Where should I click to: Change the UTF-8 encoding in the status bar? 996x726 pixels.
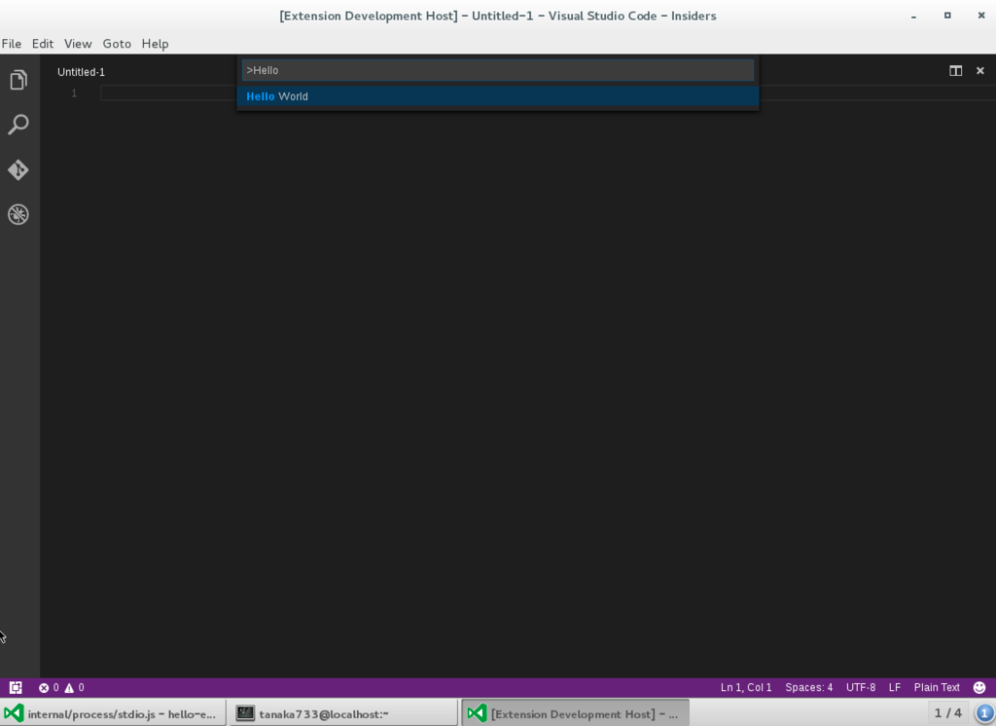pyautogui.click(x=861, y=687)
